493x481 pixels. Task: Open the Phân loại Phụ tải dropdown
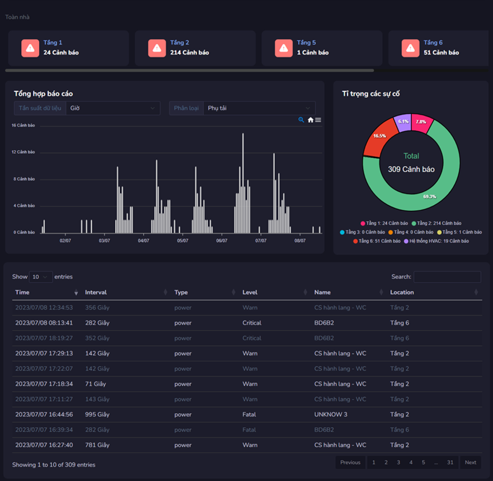260,108
